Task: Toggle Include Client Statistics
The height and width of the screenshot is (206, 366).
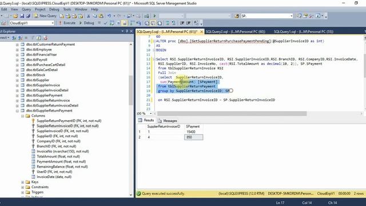Action: pos(138,23)
